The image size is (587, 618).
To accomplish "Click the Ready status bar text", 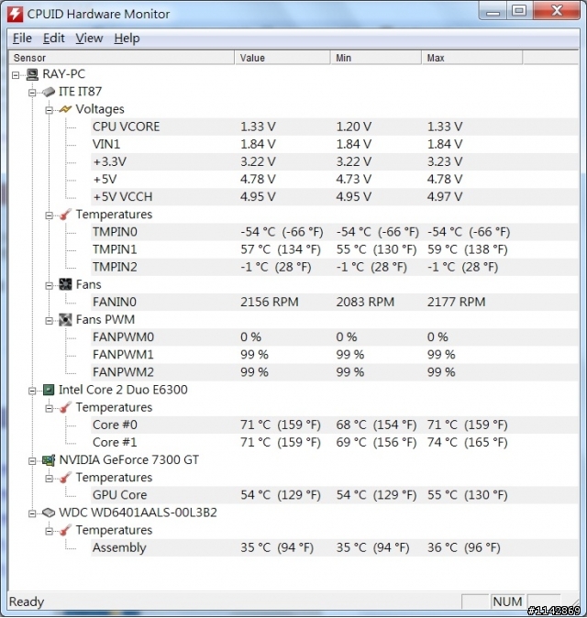I will 27,601.
